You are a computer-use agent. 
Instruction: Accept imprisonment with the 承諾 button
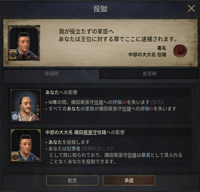[x=129, y=181]
